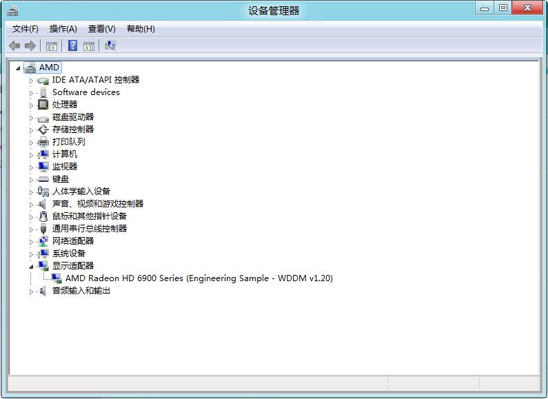Expand the IDE ATA/ATAPI 控制器 node
This screenshot has width=548, height=399.
pyautogui.click(x=31, y=81)
